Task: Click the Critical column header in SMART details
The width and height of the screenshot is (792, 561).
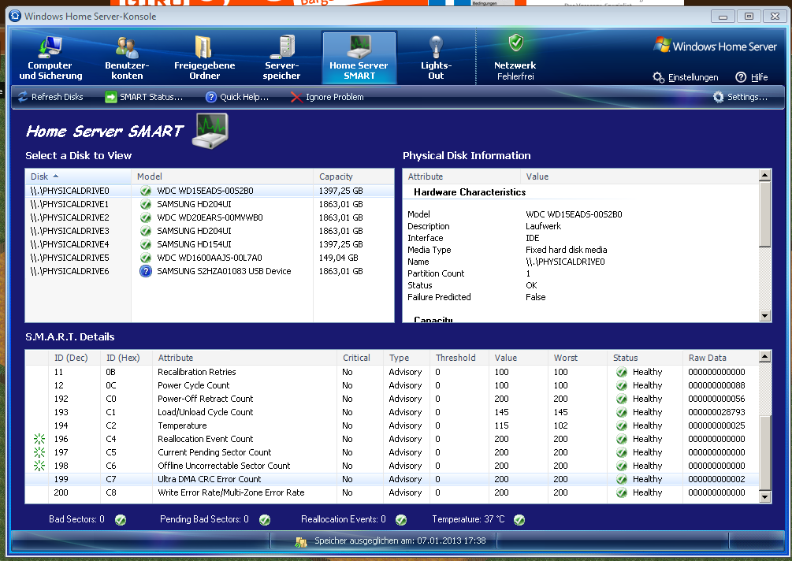Action: [x=359, y=358]
